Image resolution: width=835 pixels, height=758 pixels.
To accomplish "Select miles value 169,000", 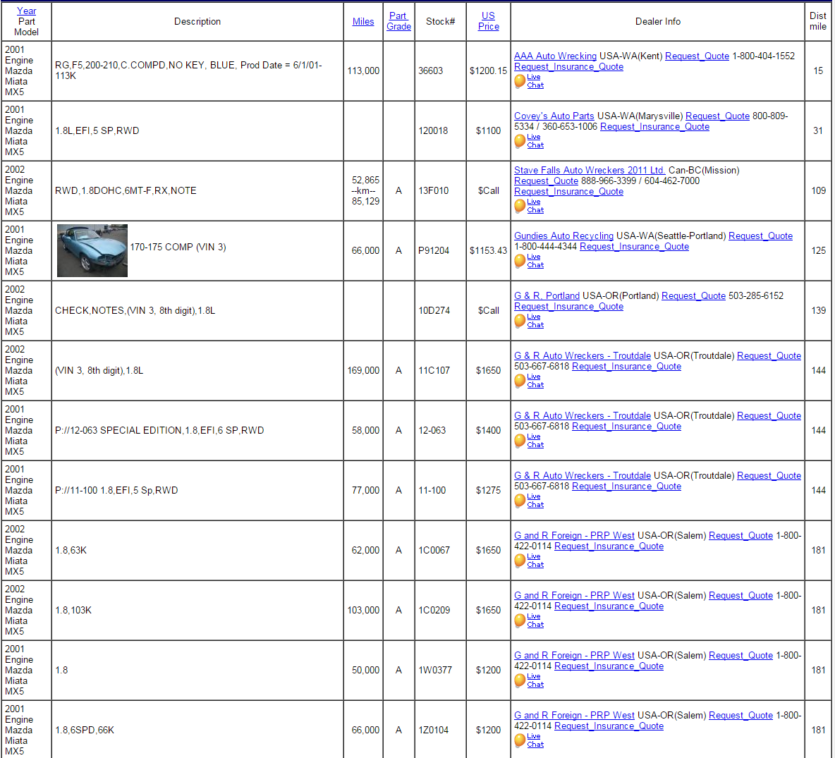I will (363, 370).
